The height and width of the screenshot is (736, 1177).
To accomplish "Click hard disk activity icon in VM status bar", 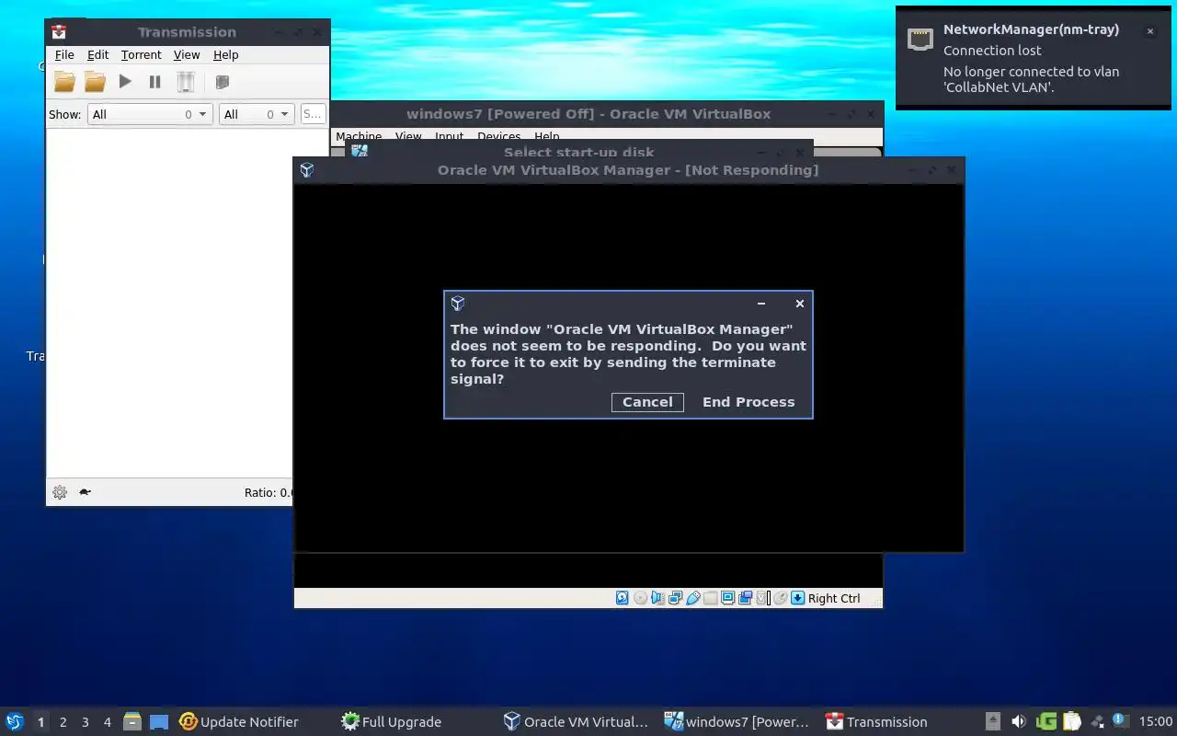I will click(623, 598).
